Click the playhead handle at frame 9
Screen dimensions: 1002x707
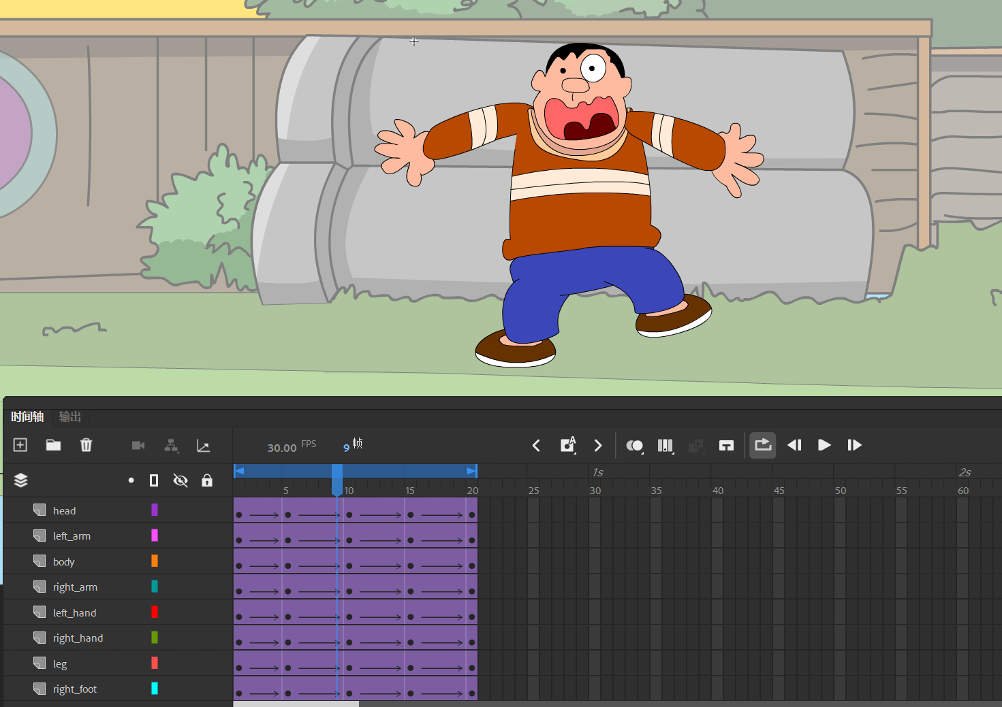coord(337,480)
